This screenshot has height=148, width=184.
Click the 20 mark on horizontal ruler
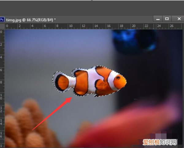(x=134, y=26)
